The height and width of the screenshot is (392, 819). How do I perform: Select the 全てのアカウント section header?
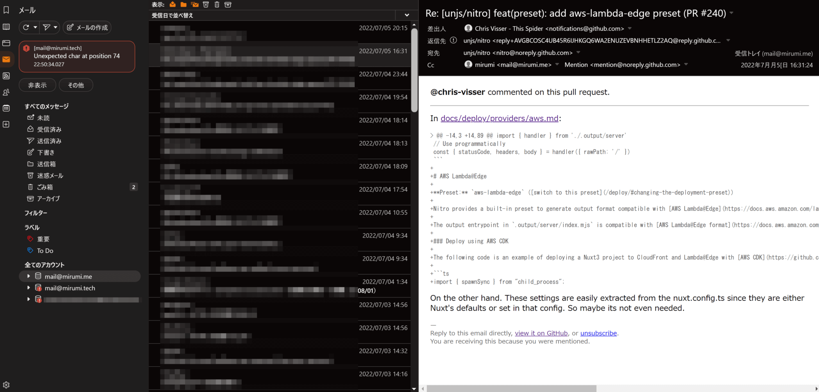[x=44, y=264]
